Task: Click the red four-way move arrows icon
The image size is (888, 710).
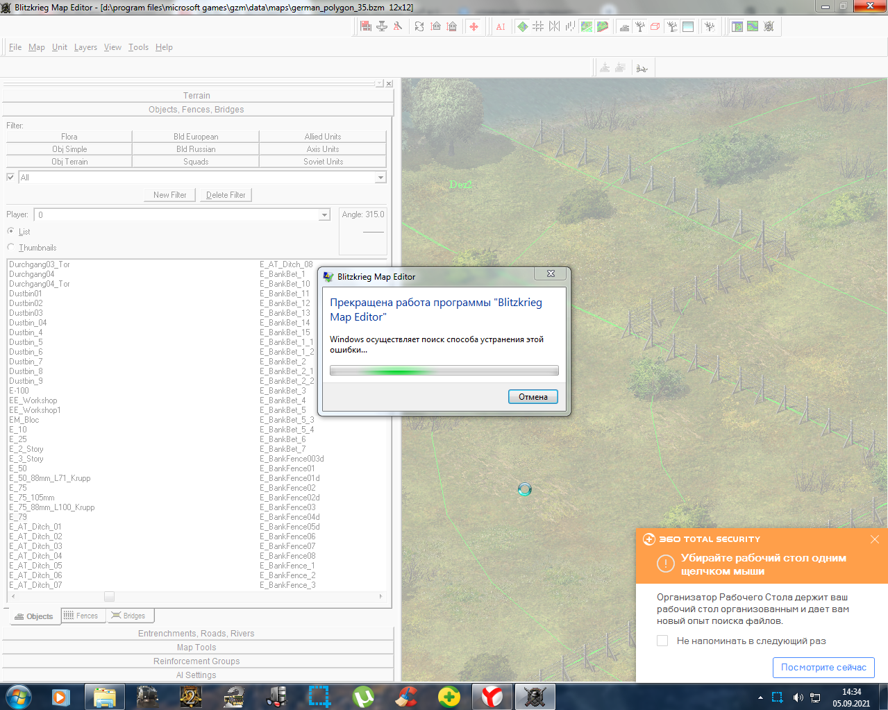Action: (x=474, y=26)
